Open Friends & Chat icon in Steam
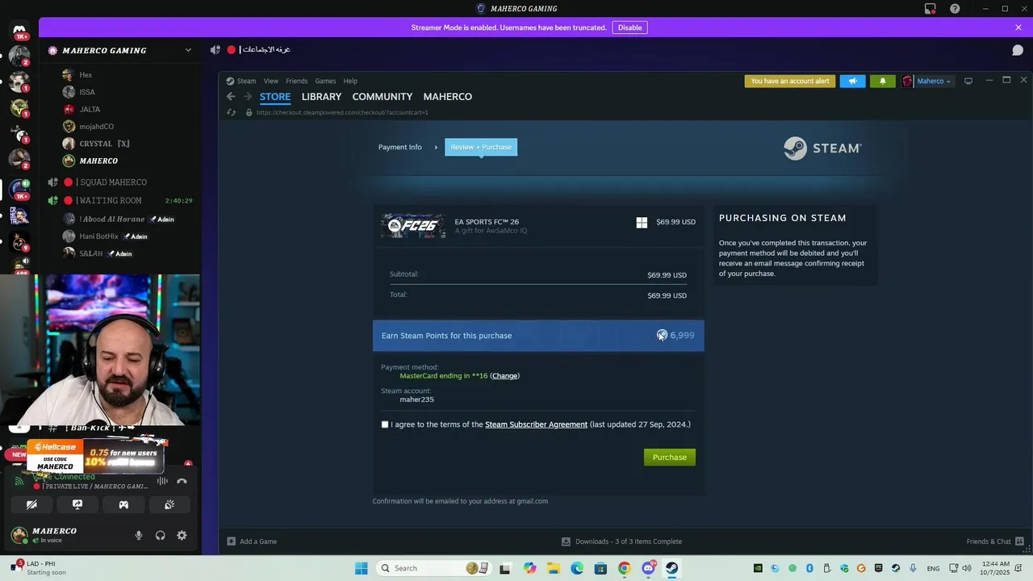This screenshot has height=581, width=1033. [1019, 541]
